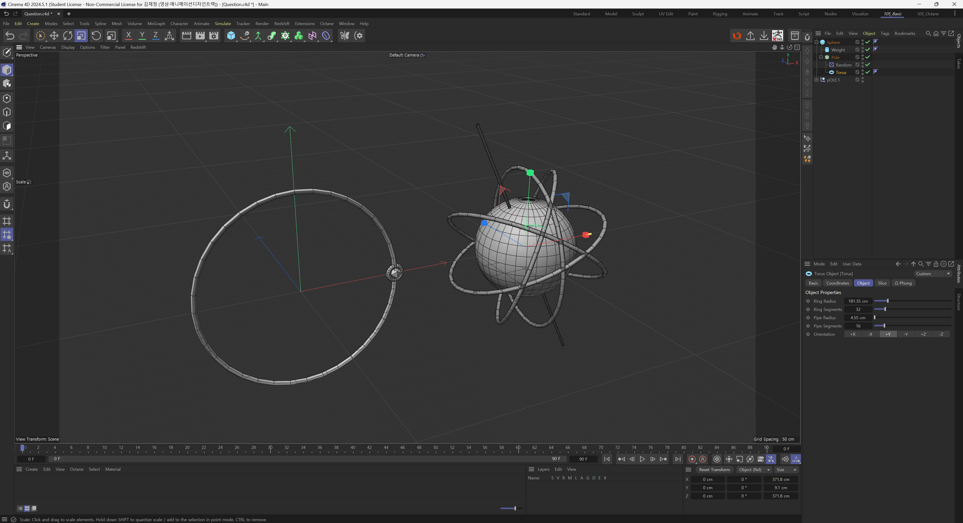The height and width of the screenshot is (523, 963).
Task: Collapse the Sphere object hierarchy
Action: point(816,42)
